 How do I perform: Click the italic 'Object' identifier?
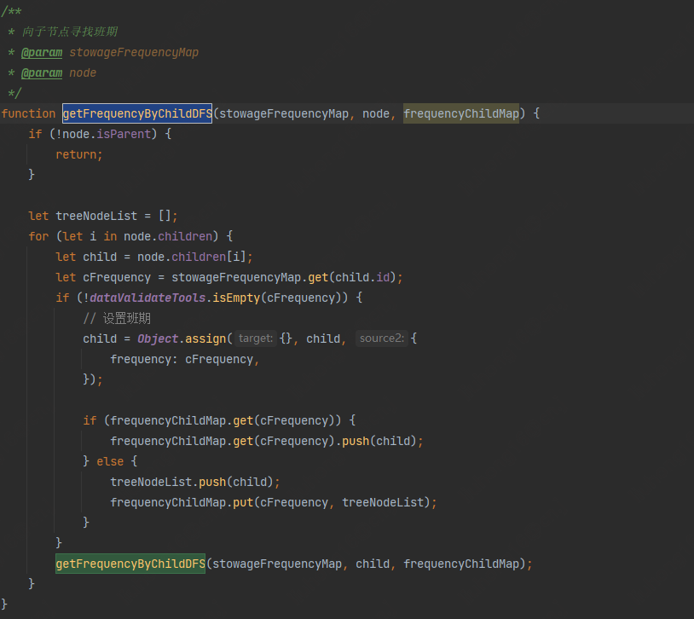[x=158, y=338]
